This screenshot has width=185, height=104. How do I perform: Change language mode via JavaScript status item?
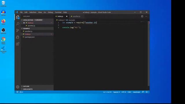pos(136,92)
